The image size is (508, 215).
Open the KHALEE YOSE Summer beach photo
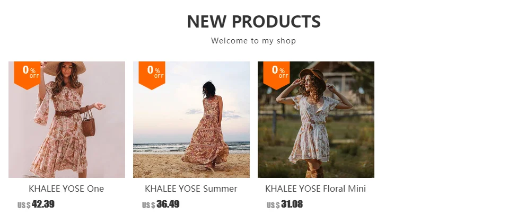pyautogui.click(x=191, y=120)
